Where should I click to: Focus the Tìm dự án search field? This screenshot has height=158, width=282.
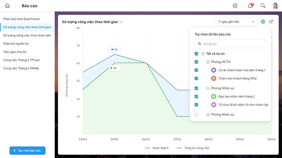[230, 44]
